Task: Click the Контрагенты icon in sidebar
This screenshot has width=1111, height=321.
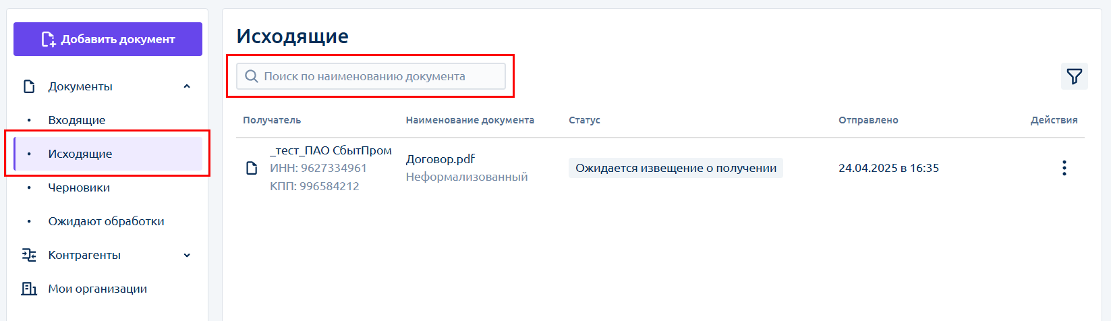Action: coord(29,255)
